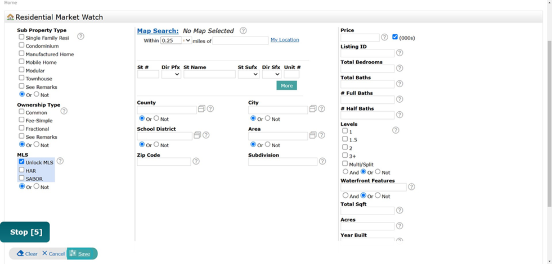Click the Home breadcrumb link

pyautogui.click(x=10, y=2)
